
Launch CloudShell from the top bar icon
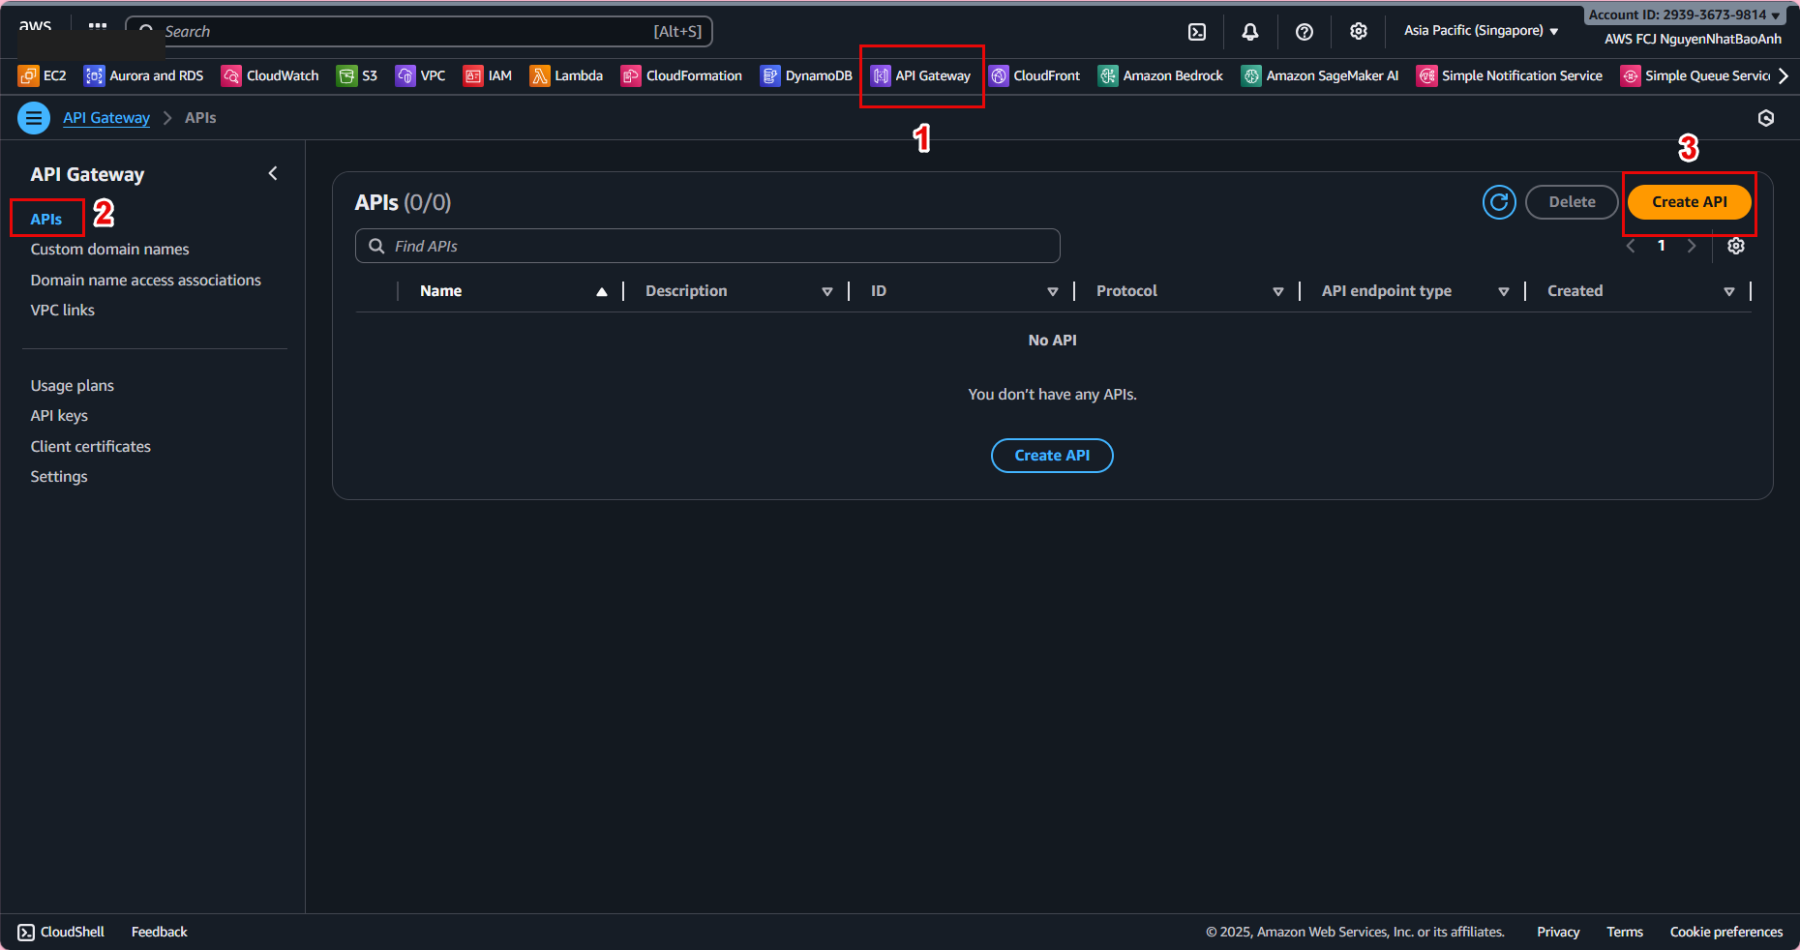point(1197,32)
